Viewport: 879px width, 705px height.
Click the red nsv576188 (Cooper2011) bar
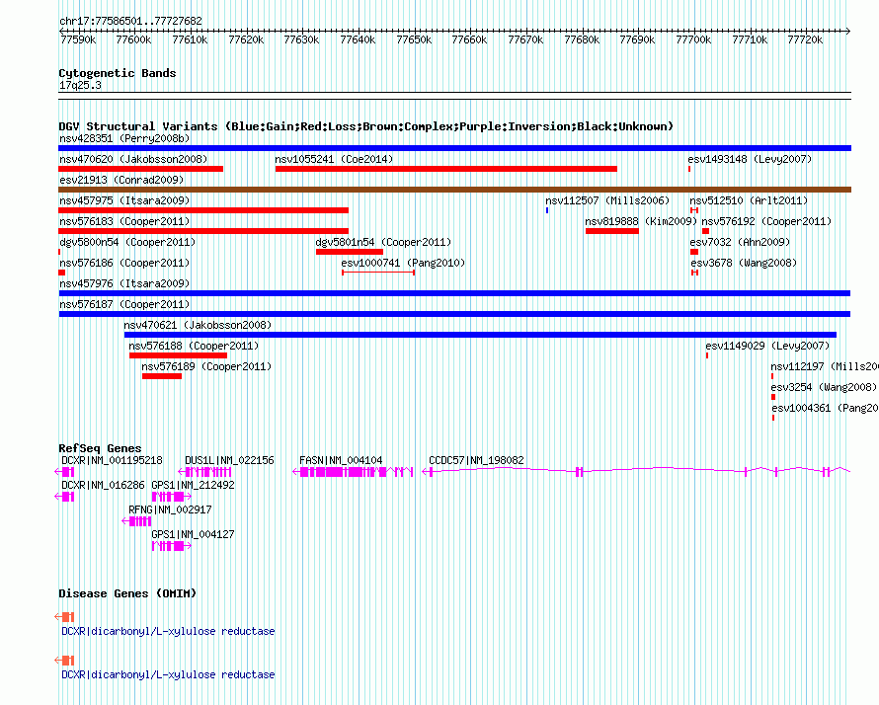click(178, 355)
